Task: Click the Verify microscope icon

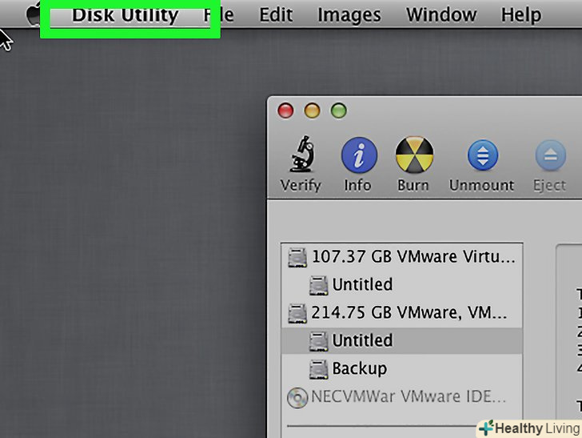Action: click(x=302, y=154)
